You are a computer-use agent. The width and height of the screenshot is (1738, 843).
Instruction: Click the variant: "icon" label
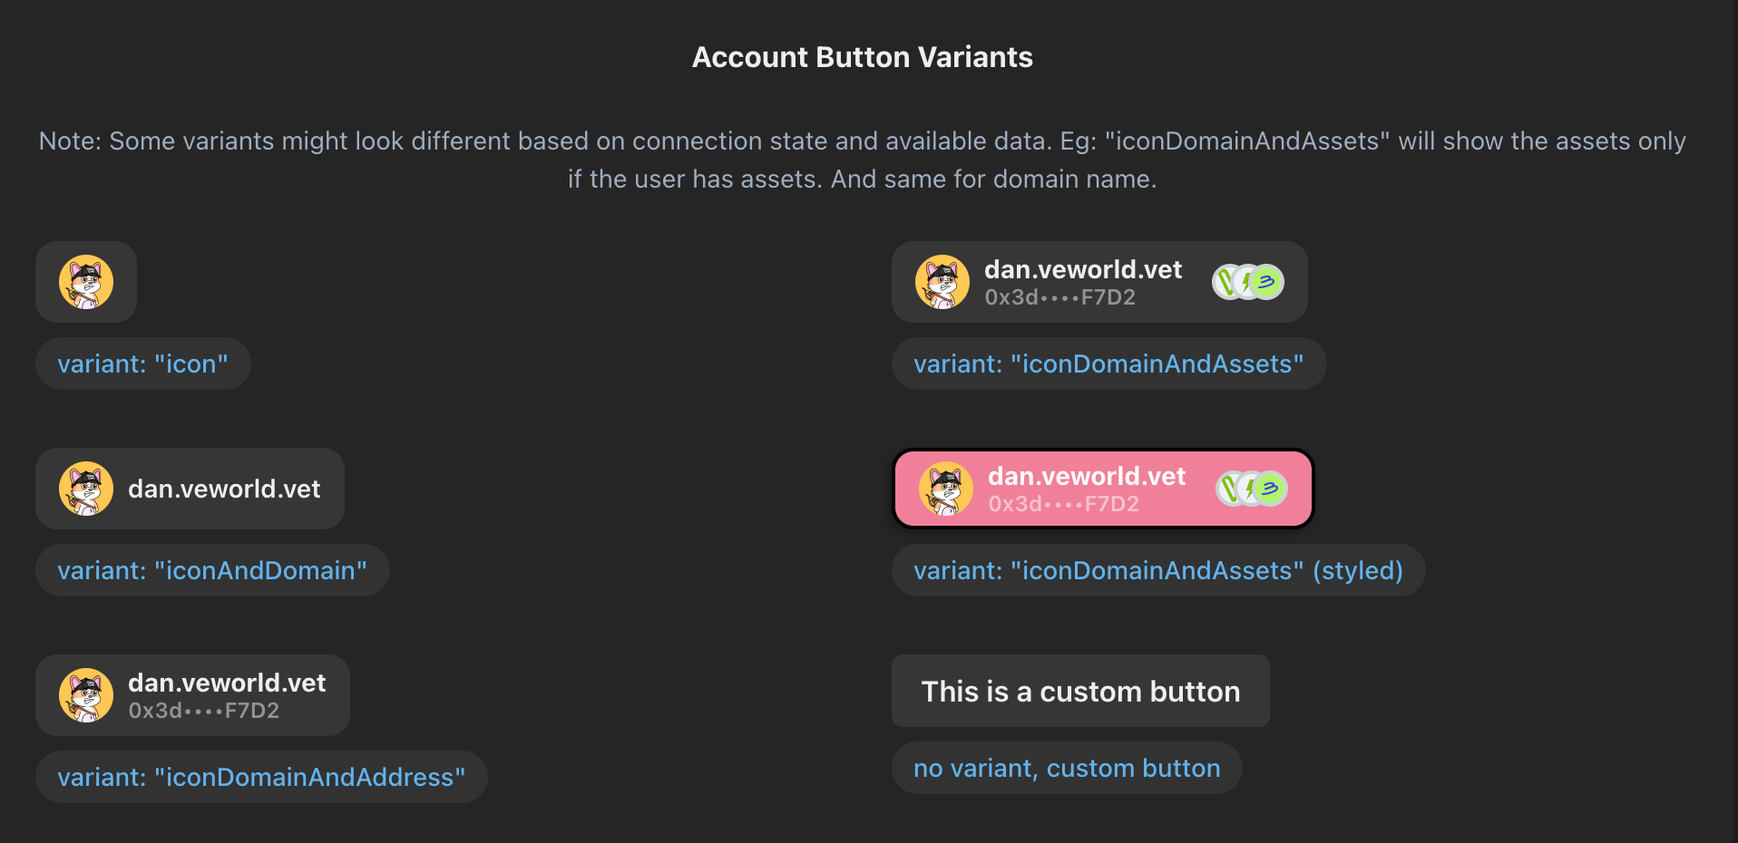click(143, 364)
